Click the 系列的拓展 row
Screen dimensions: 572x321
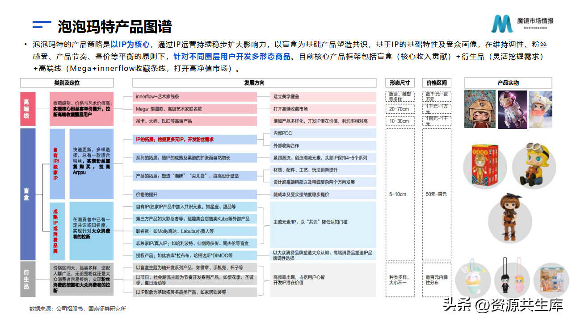[x=195, y=158]
